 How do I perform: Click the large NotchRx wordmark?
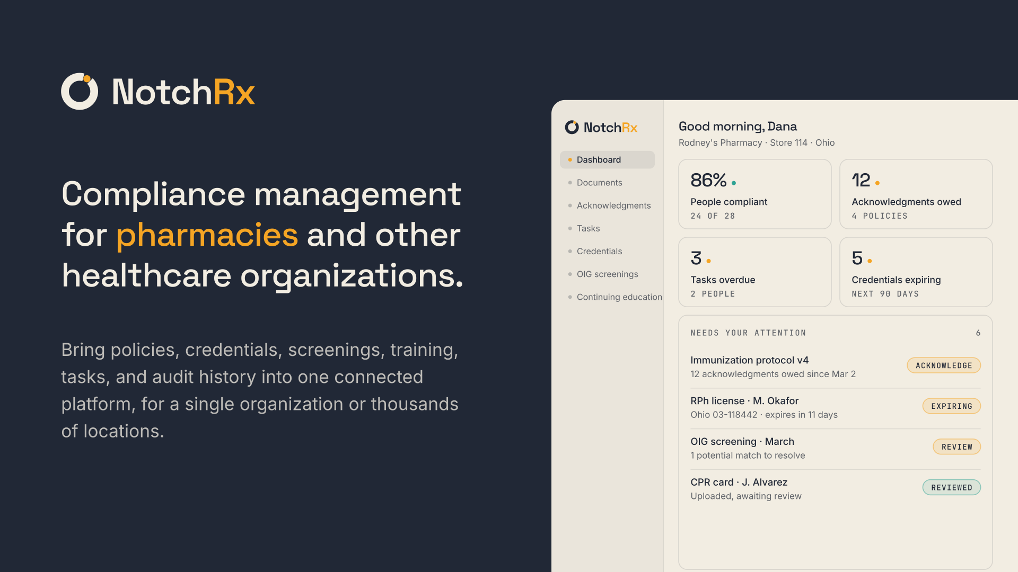pos(183,92)
